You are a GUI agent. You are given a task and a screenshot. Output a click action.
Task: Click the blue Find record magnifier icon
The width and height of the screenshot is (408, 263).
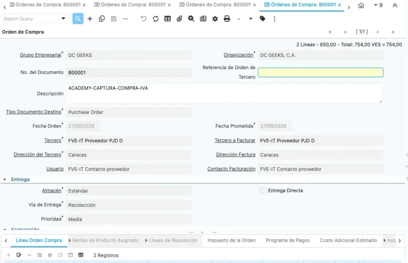78,18
